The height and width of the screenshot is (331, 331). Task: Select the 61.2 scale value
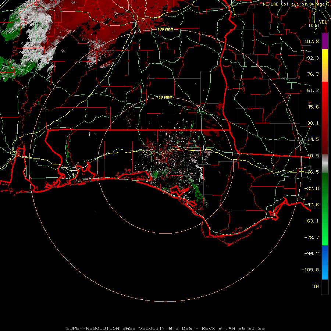313,90
